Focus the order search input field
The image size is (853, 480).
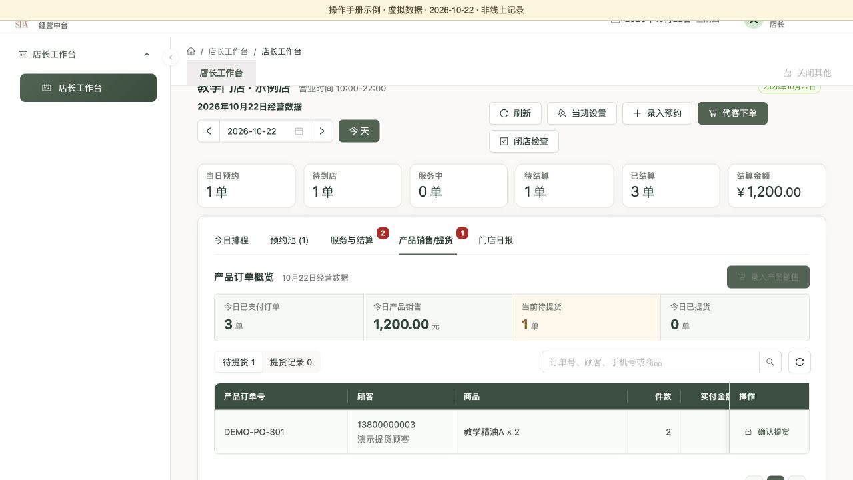tap(651, 362)
